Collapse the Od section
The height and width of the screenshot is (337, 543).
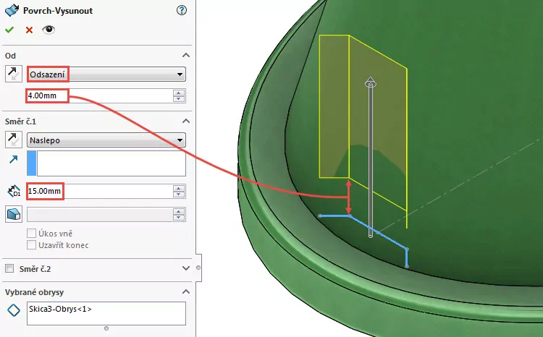(x=186, y=56)
